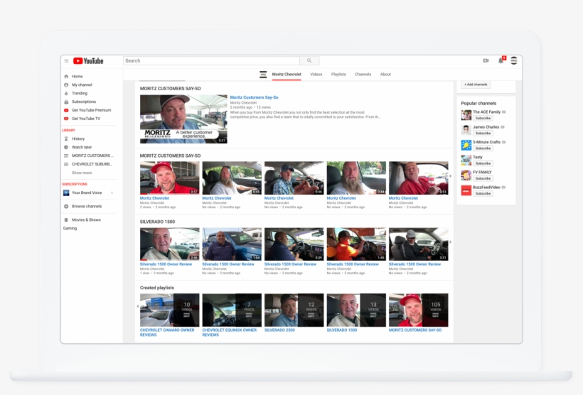Play the featured Moritz Customers Say-So thumbnail
Screen dimensions: 583x395
(183, 119)
